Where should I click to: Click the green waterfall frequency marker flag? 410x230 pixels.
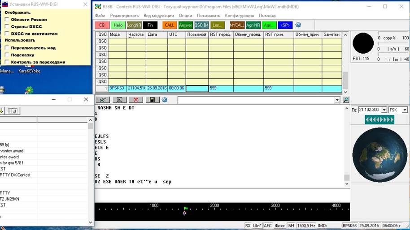point(185,209)
